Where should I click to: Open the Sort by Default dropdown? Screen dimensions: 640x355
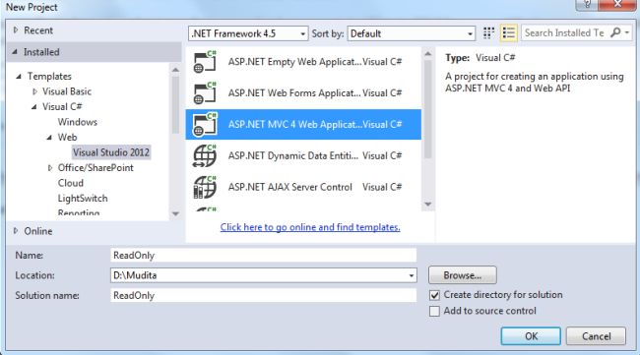coord(412,33)
